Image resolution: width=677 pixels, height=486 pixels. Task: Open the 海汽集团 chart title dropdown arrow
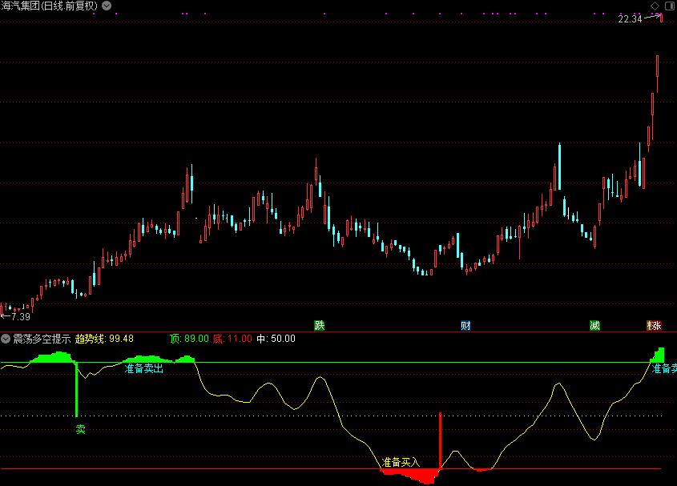pos(107,6)
